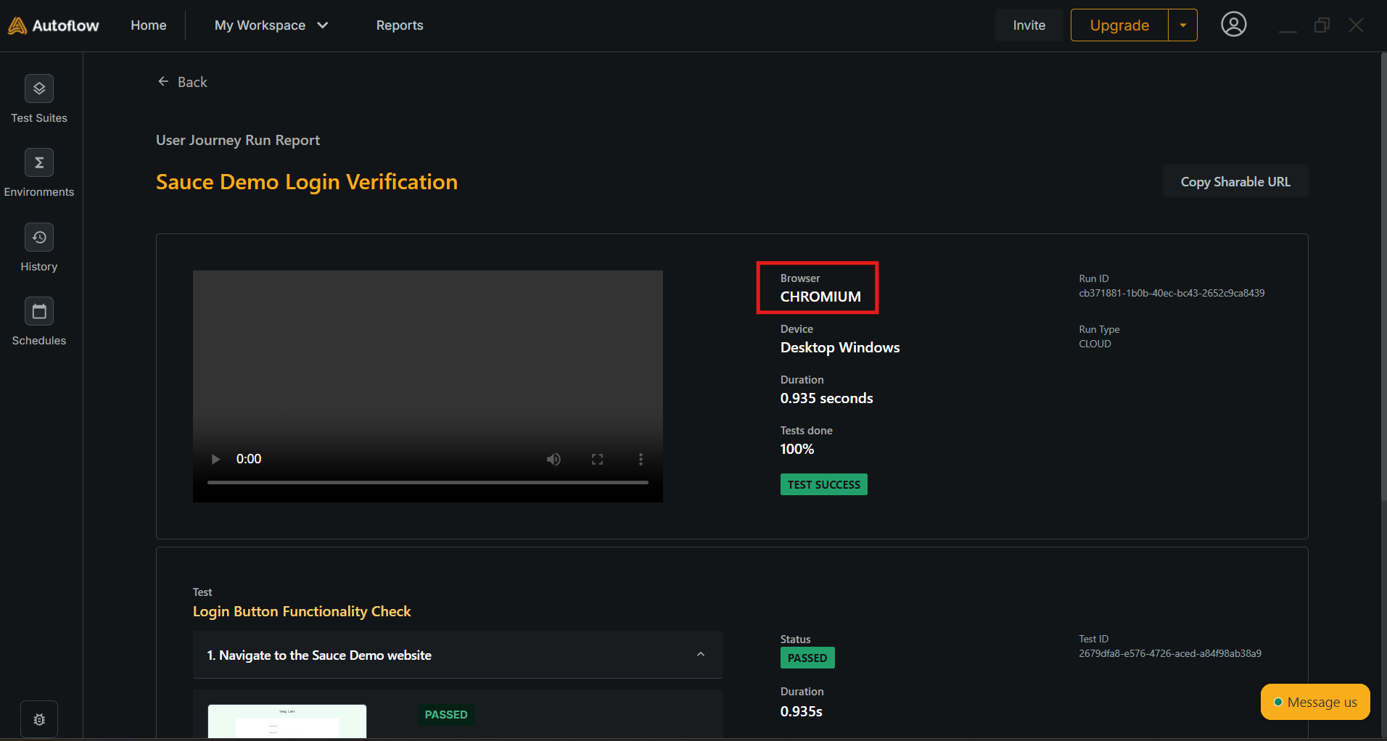Screen dimensions: 1387x741
Task: Open the Test Suites sidebar icon
Action: point(39,89)
